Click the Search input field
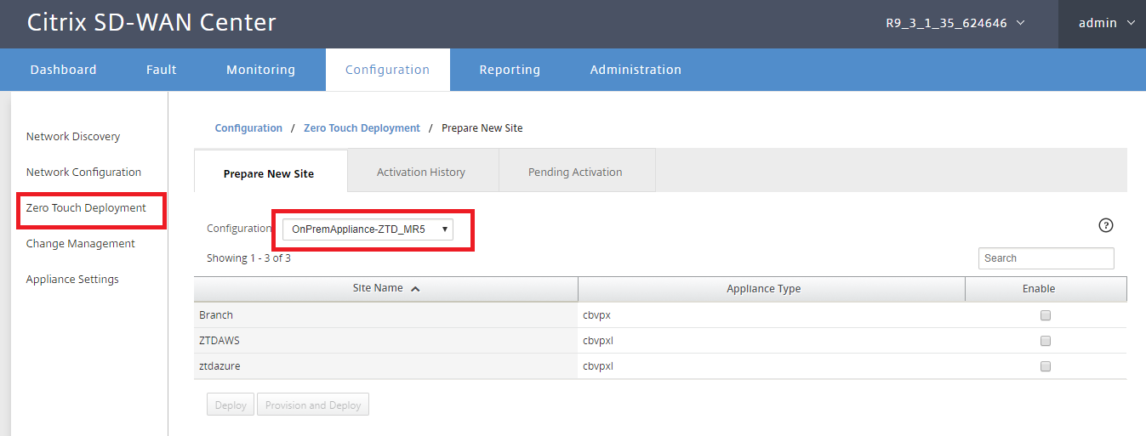 pos(1046,258)
